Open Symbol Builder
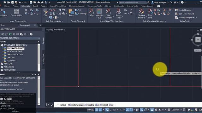 (x=184, y=10)
